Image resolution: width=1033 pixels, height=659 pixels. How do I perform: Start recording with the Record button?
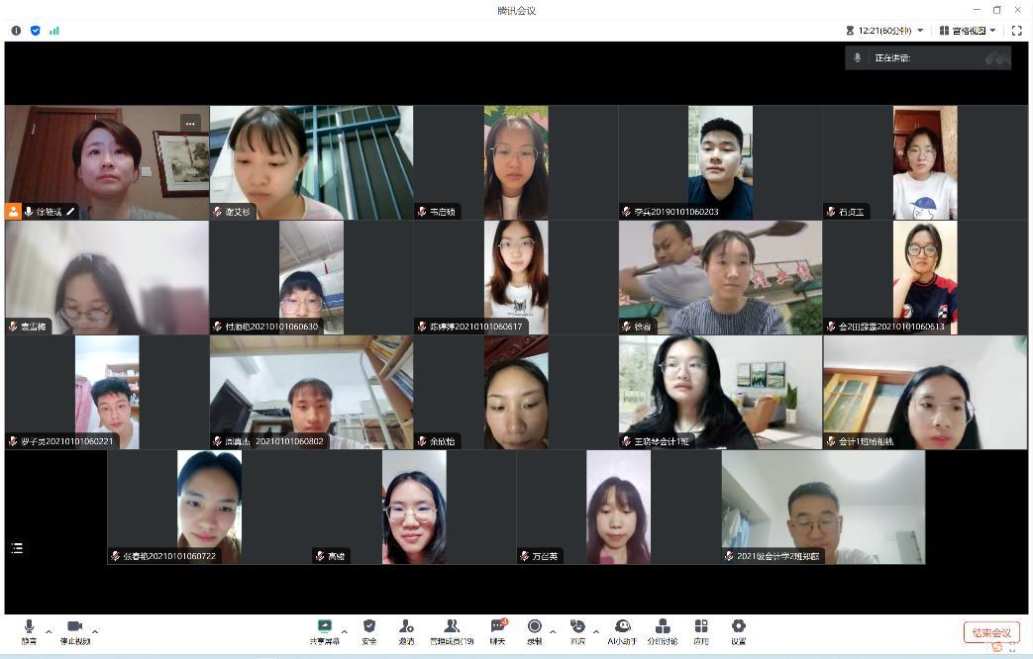pyautogui.click(x=535, y=630)
